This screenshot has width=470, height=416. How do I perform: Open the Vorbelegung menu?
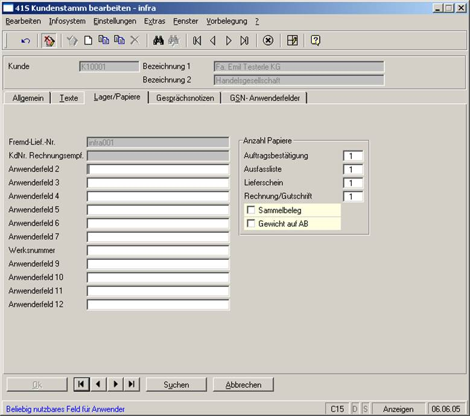click(x=227, y=21)
